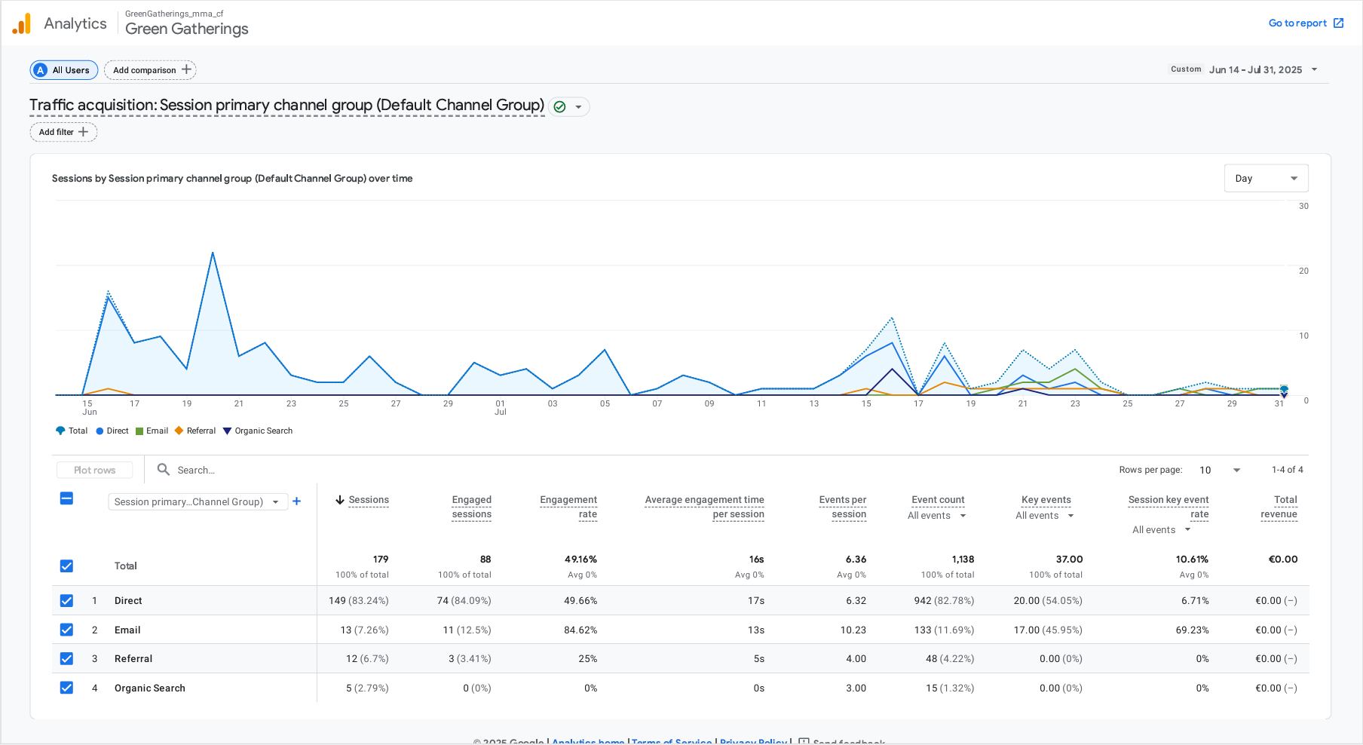Click the Add filter button

(x=63, y=132)
